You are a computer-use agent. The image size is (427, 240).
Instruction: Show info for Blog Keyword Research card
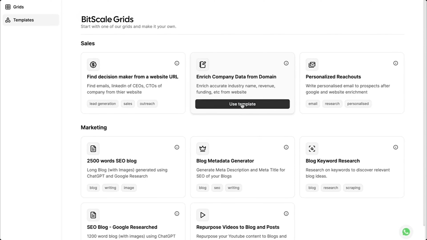click(x=396, y=147)
